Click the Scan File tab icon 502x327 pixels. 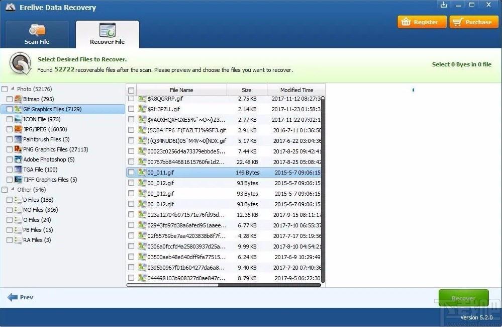coord(37,30)
